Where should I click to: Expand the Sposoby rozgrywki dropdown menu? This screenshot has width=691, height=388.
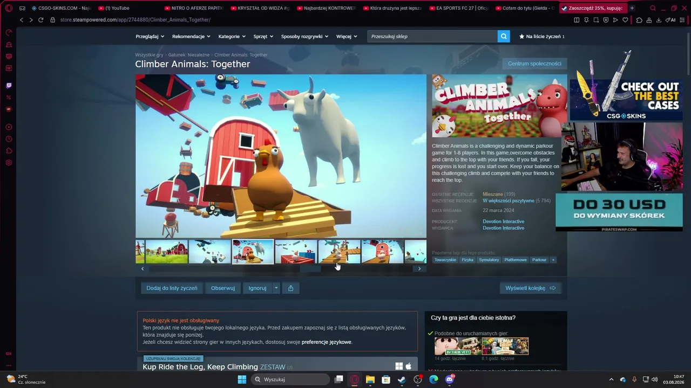pyautogui.click(x=305, y=36)
